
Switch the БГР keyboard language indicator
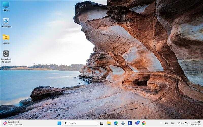173,123
